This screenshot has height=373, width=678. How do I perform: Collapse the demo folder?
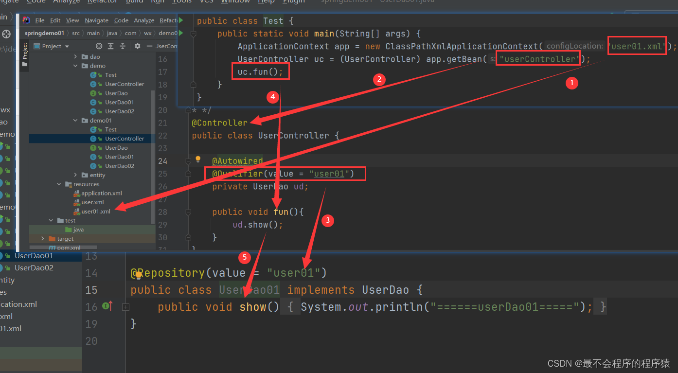tap(75, 66)
